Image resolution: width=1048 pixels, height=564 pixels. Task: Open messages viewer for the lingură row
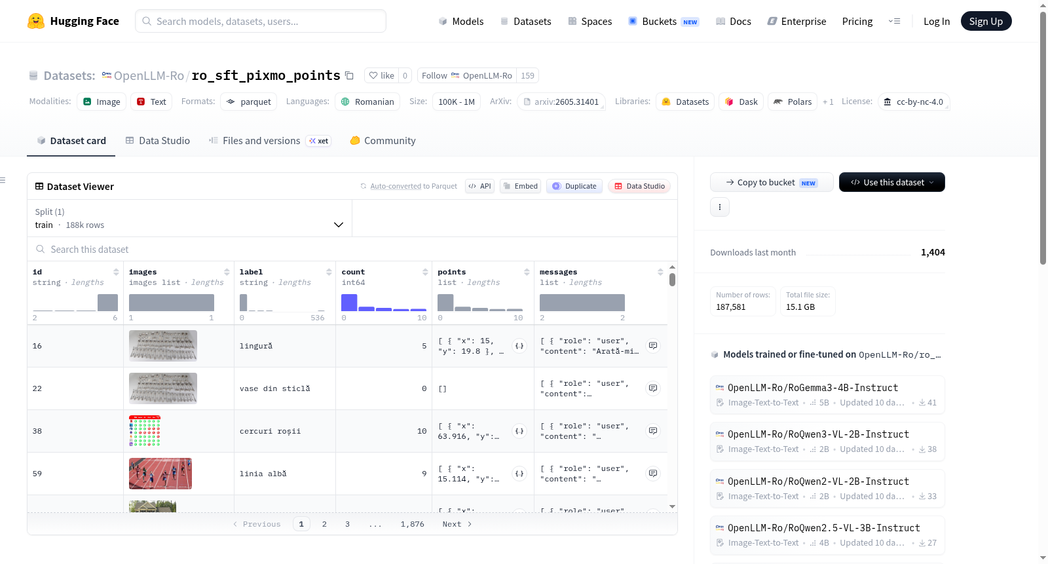(653, 346)
